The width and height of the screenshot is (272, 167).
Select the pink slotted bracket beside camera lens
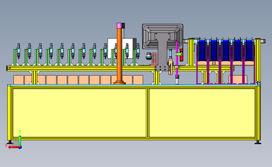point(154,59)
